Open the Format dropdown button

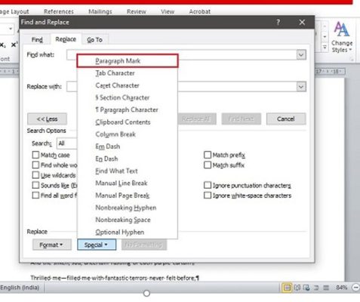51,245
